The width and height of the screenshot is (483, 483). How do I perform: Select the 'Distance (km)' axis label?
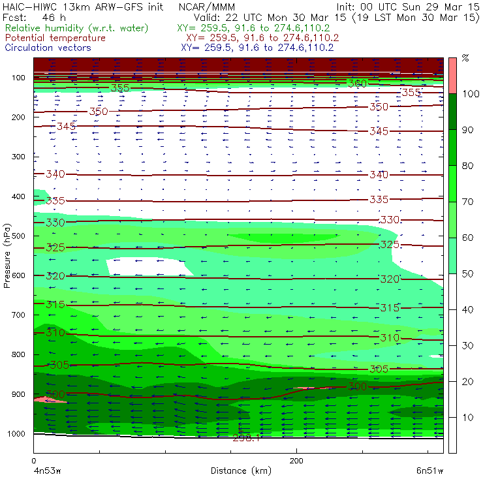pos(241,471)
